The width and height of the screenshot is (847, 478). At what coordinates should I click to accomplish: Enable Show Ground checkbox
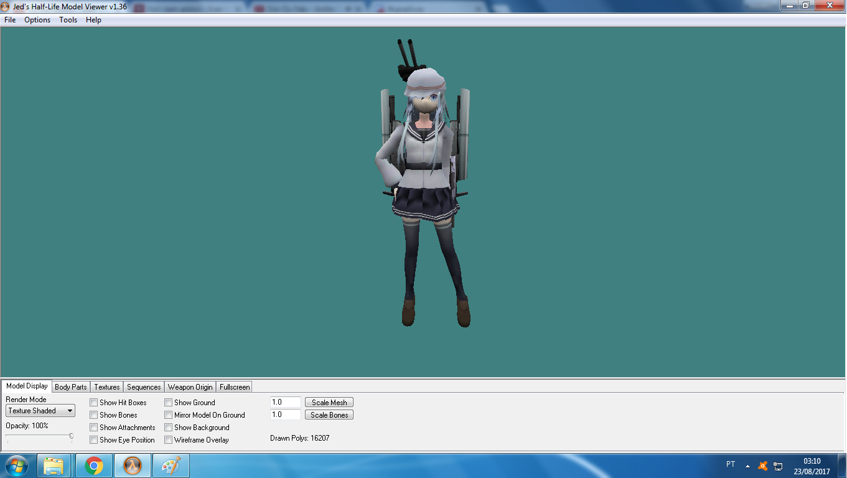coord(169,403)
